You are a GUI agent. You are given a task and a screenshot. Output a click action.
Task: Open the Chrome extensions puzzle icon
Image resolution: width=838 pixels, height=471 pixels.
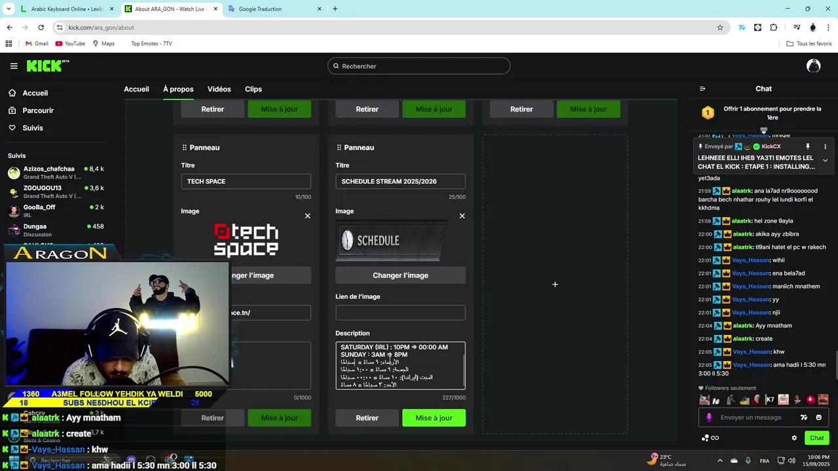point(773,27)
